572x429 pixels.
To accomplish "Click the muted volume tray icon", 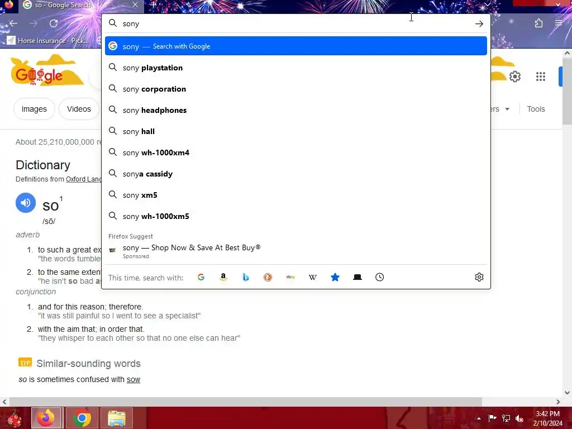I will [x=519, y=418].
